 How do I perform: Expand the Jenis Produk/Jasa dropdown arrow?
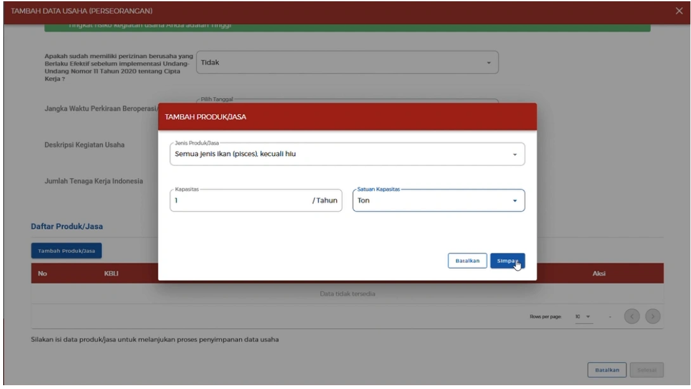[x=514, y=155]
